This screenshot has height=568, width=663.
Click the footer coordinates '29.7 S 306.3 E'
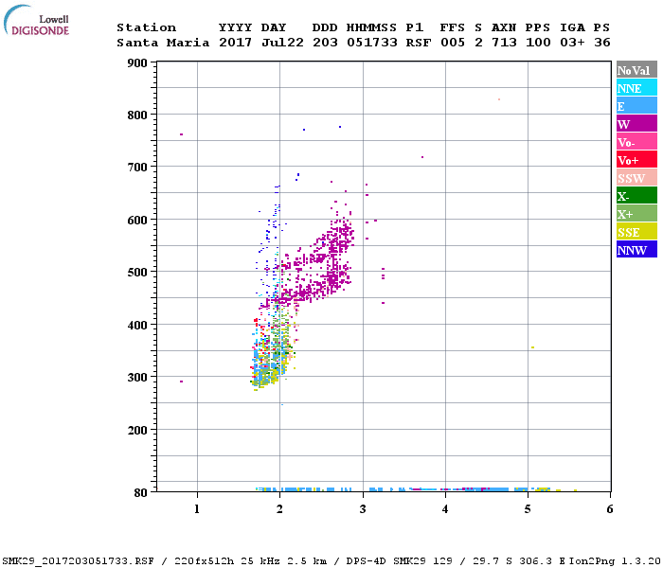[511, 560]
